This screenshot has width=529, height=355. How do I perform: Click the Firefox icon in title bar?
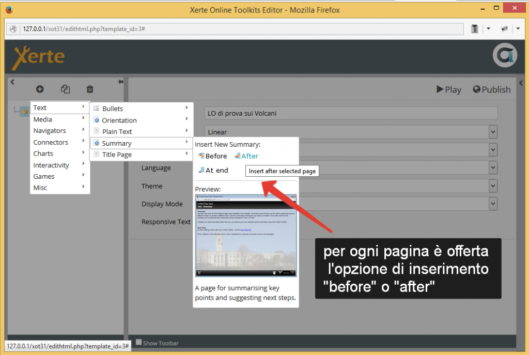[x=9, y=10]
